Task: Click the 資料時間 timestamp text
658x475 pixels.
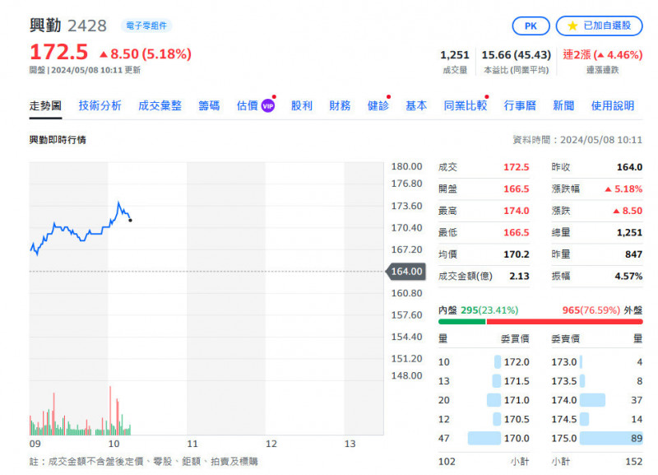Action: pos(577,140)
